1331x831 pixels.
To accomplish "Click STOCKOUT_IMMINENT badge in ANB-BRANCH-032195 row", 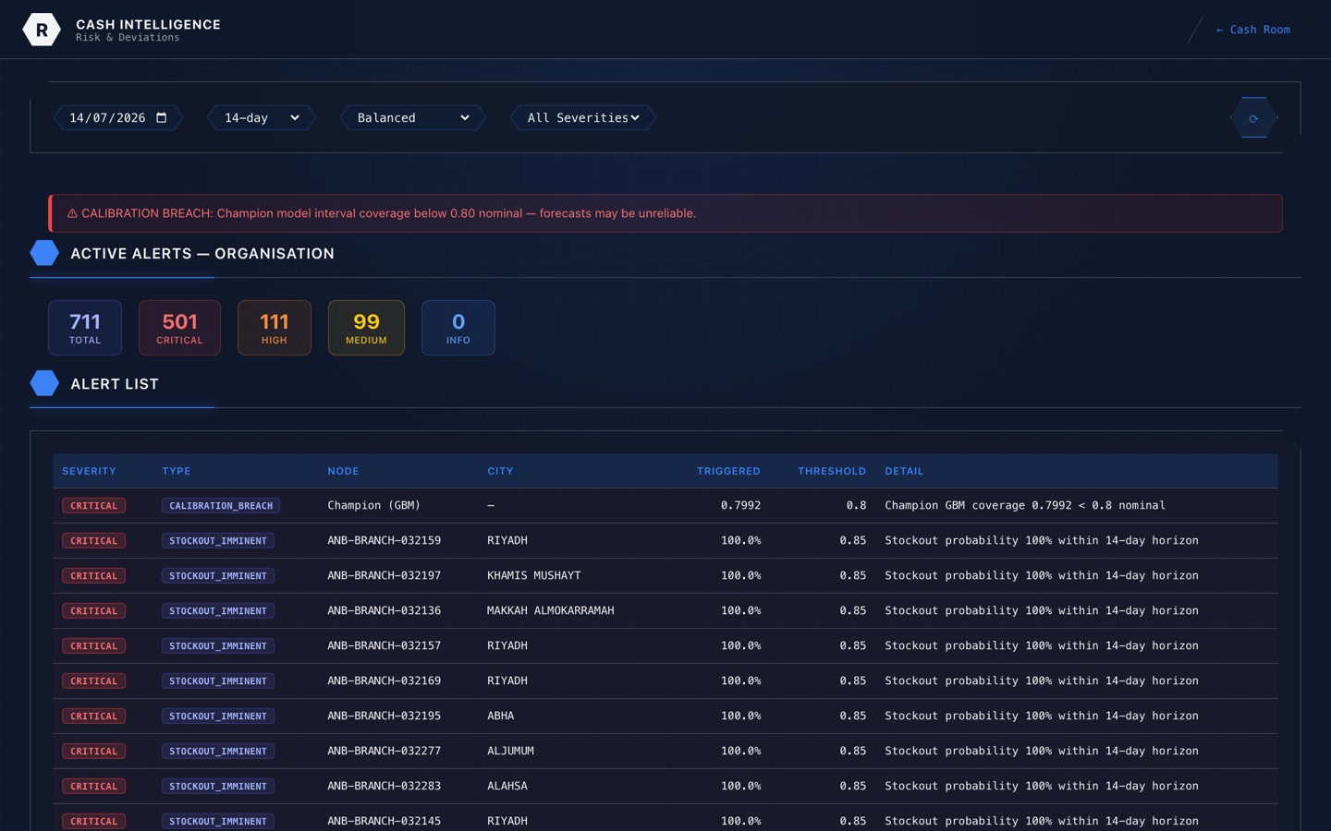I will [218, 717].
